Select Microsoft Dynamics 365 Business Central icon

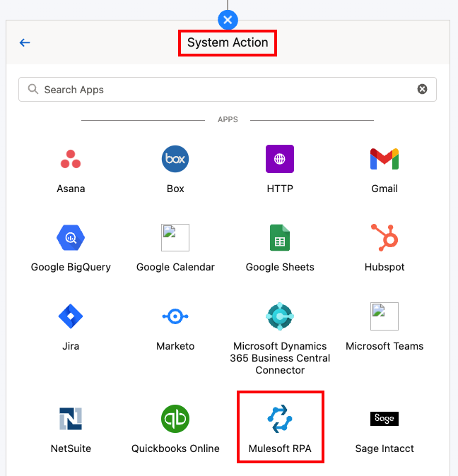pos(280,316)
